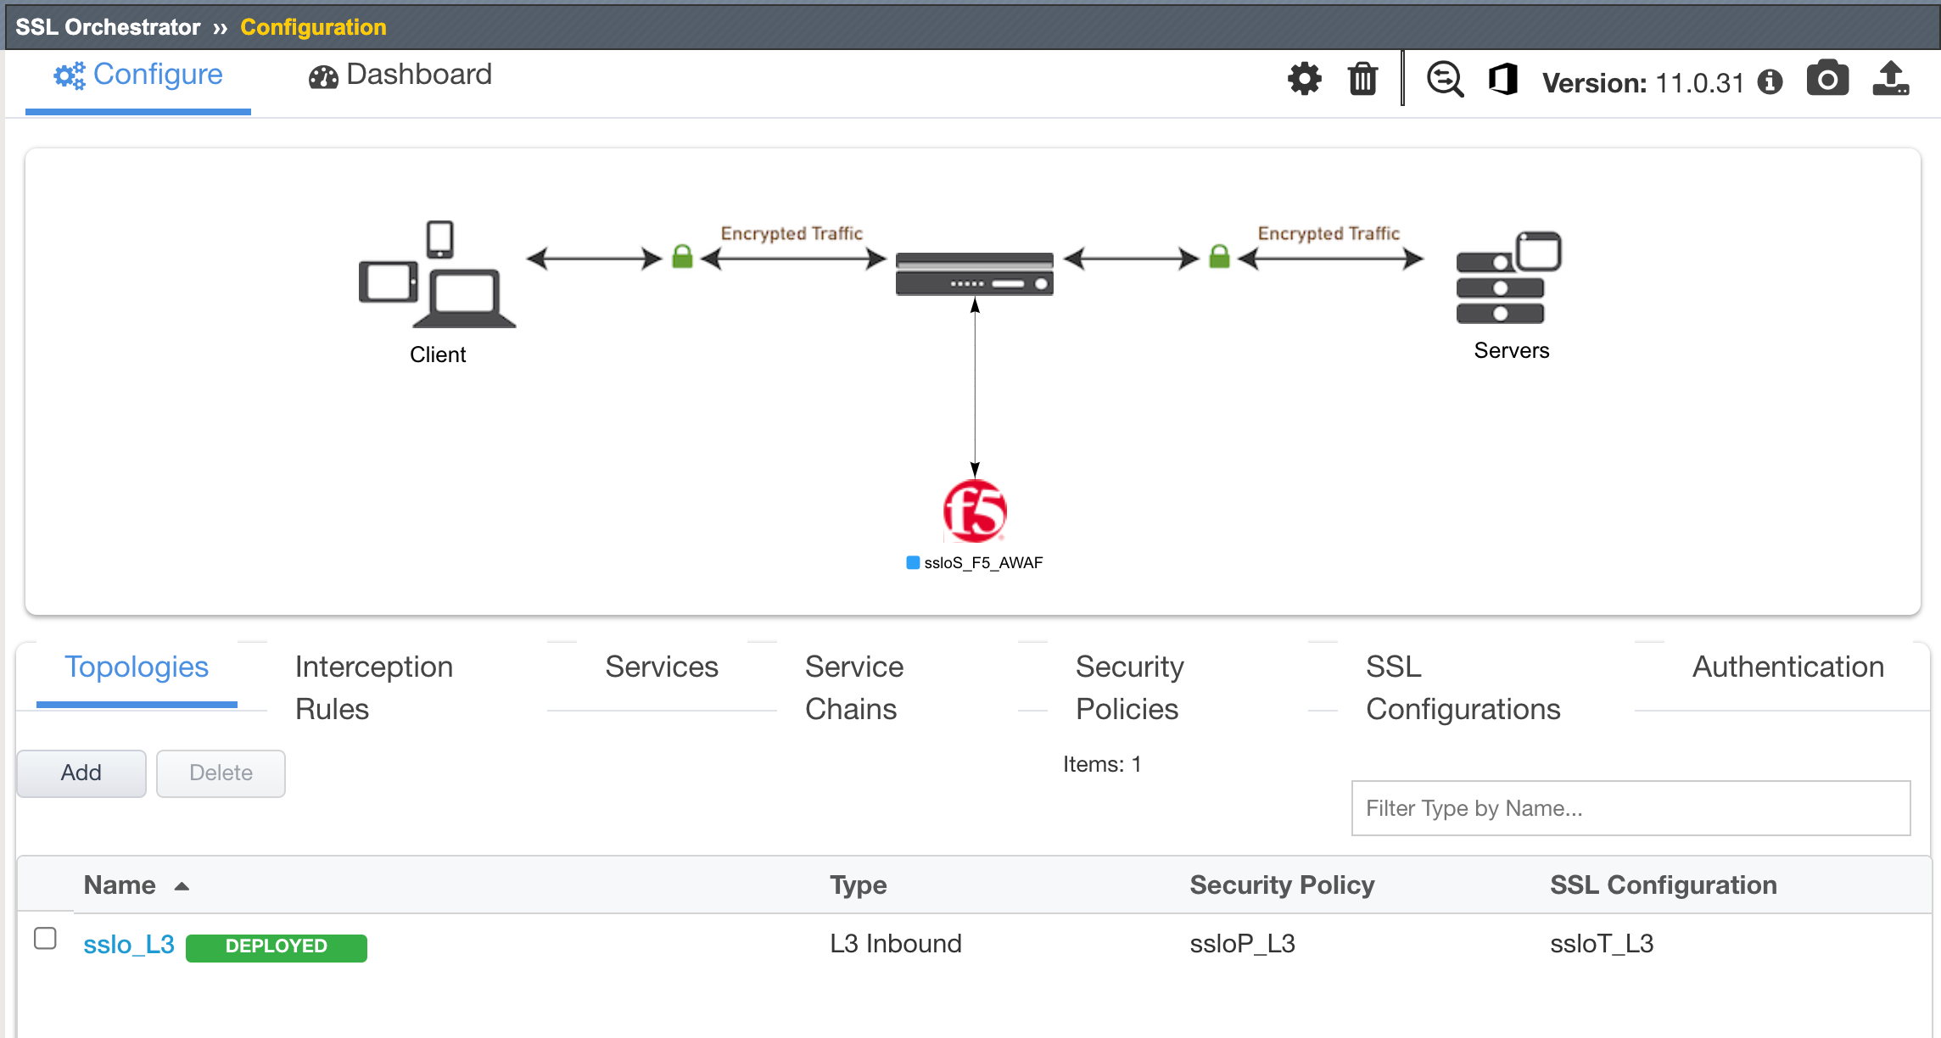Click the version info icon
1941x1038 pixels.
1770,82
